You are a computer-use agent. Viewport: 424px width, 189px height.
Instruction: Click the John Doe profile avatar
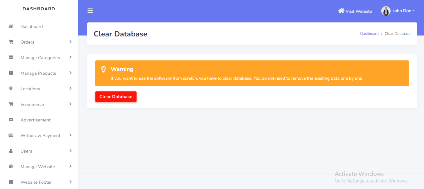point(386,11)
